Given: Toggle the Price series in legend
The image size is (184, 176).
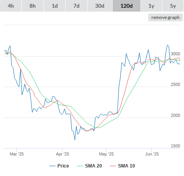Looking at the screenshot, I should pyautogui.click(x=59, y=166).
